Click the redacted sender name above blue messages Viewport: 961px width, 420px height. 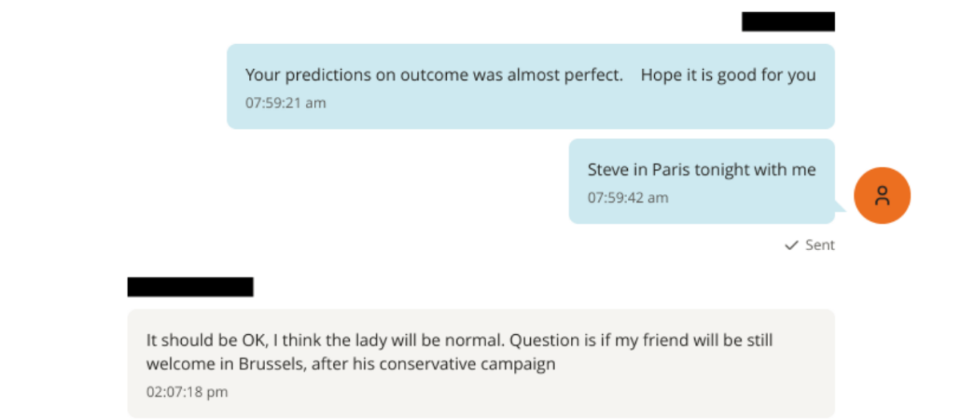pyautogui.click(x=788, y=22)
